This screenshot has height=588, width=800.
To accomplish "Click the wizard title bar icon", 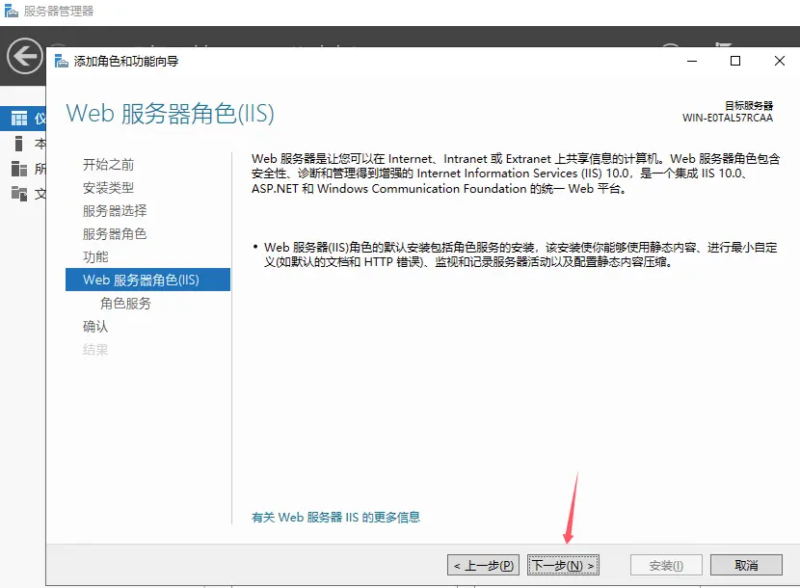I will point(62,62).
